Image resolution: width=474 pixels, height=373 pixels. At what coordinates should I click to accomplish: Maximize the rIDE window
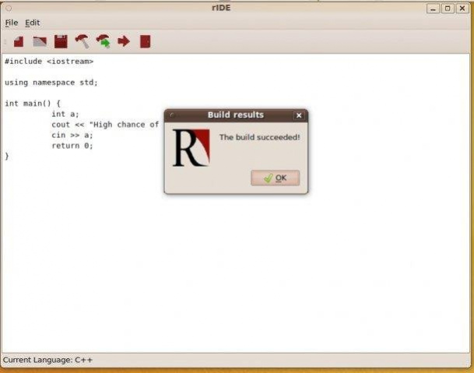(x=448, y=9)
